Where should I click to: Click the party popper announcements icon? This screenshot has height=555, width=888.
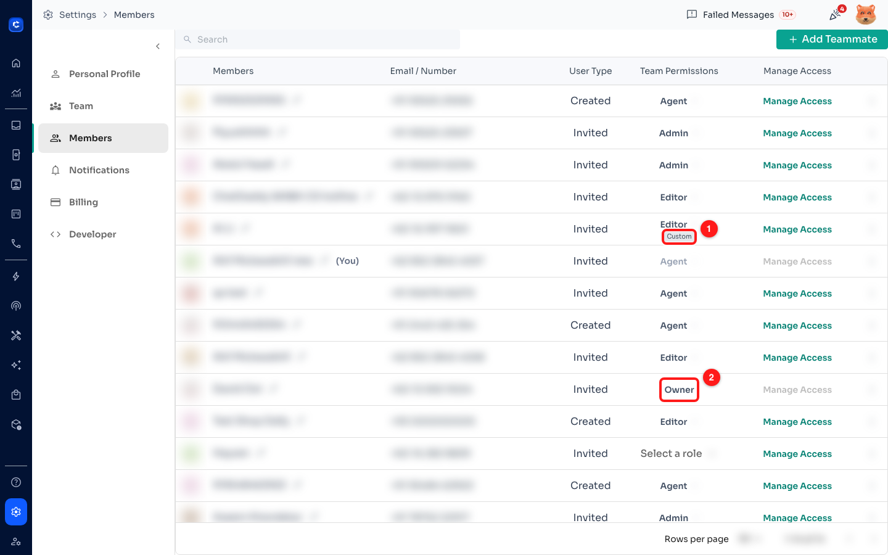tap(836, 14)
